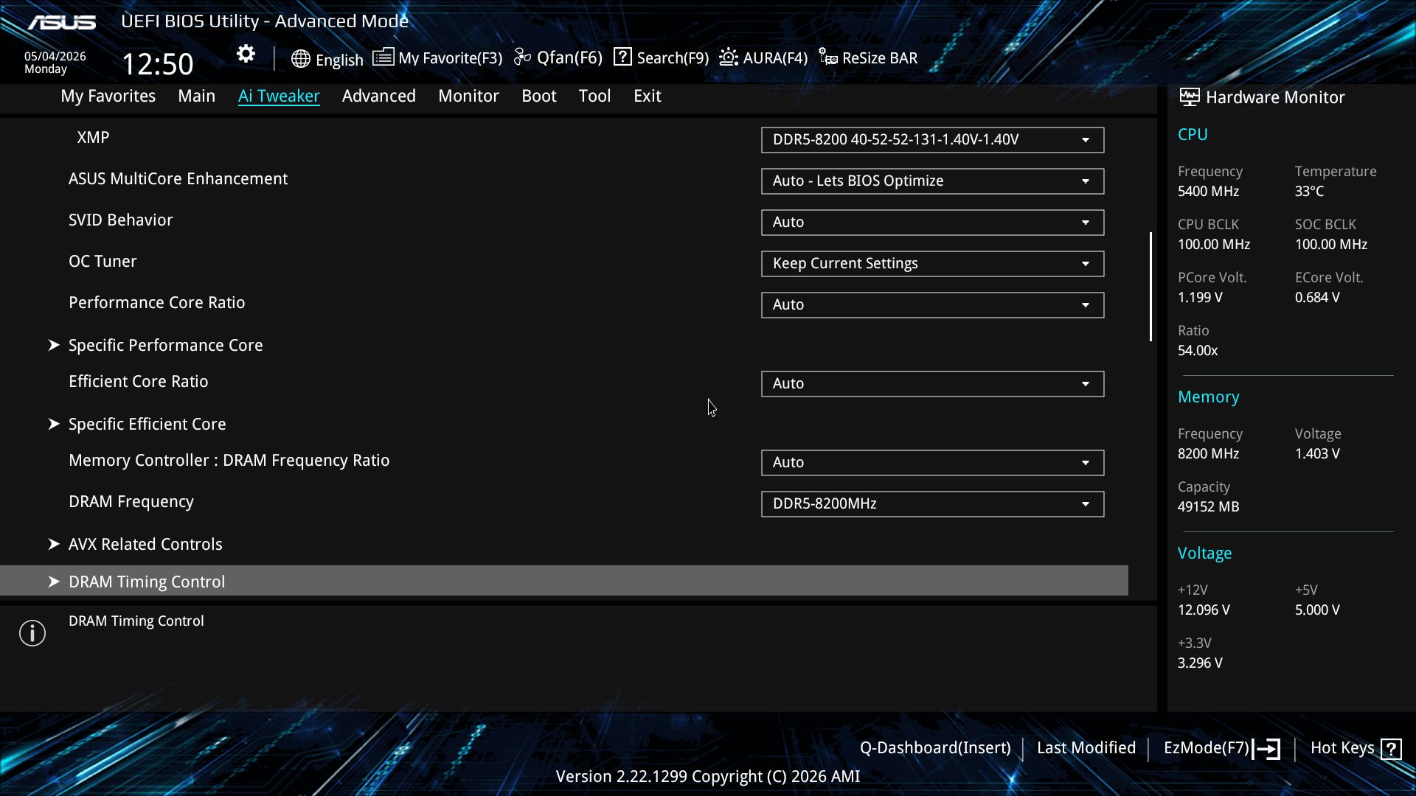Open SVID Behavior dropdown
The height and width of the screenshot is (796, 1416).
pyautogui.click(x=932, y=223)
